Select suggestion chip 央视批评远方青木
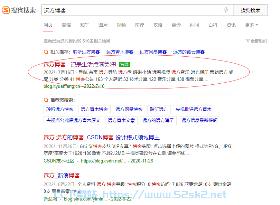The image size is (280, 205). click(194, 109)
